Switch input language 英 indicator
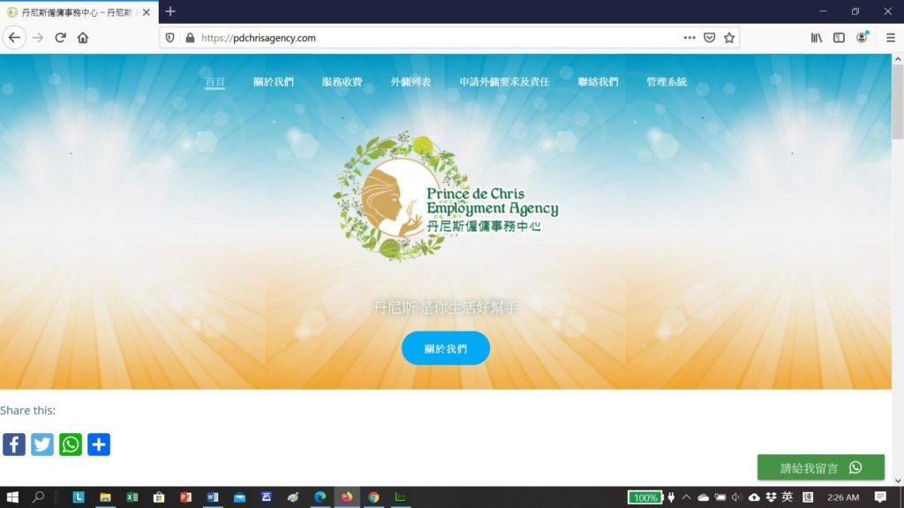 (x=787, y=497)
